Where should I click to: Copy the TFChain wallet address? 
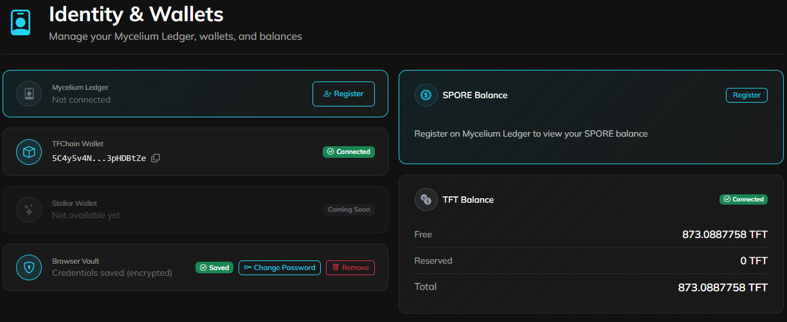click(156, 158)
